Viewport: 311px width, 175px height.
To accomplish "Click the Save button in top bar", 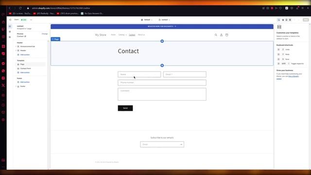I will (306, 20).
